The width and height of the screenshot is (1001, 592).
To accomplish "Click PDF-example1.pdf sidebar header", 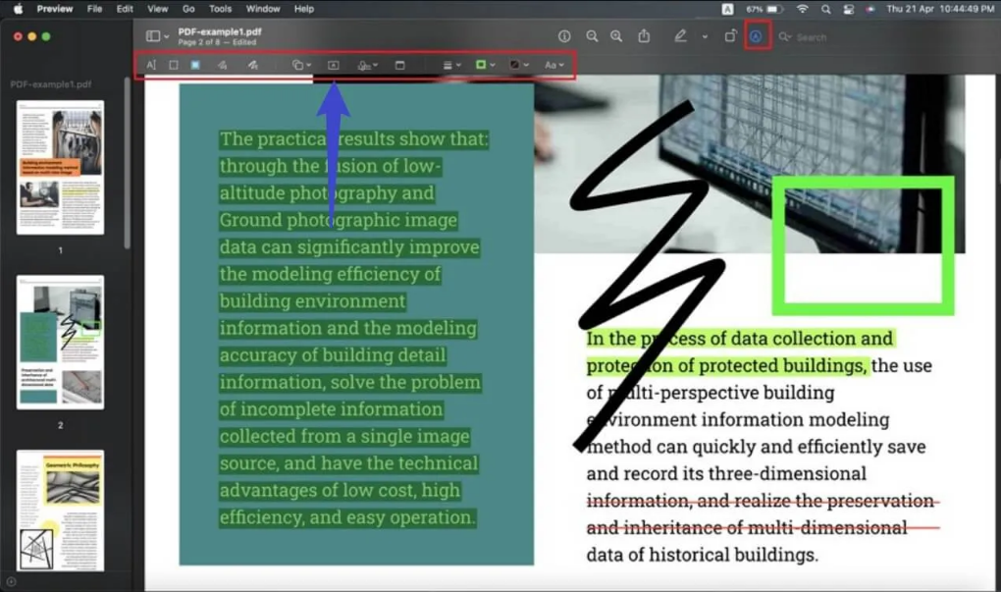I will [50, 84].
